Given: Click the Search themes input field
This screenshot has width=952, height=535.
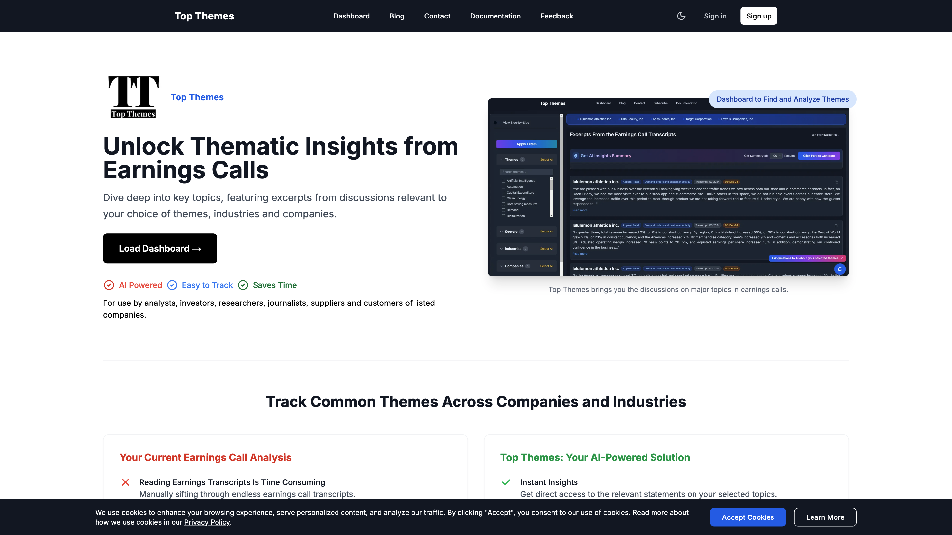Looking at the screenshot, I should 527,172.
